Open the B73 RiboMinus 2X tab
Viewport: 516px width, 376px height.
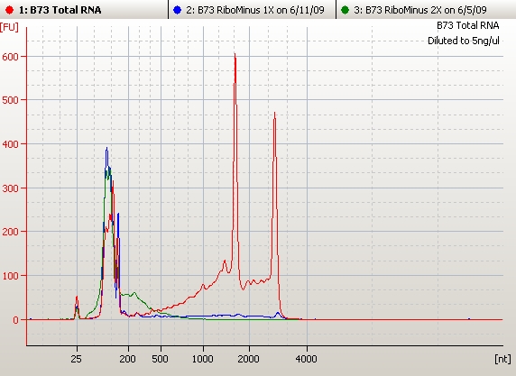pyautogui.click(x=426, y=10)
